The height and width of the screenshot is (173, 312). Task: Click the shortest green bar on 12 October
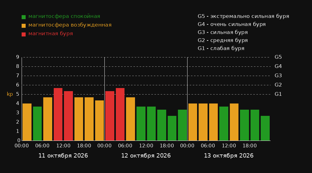point(172,128)
